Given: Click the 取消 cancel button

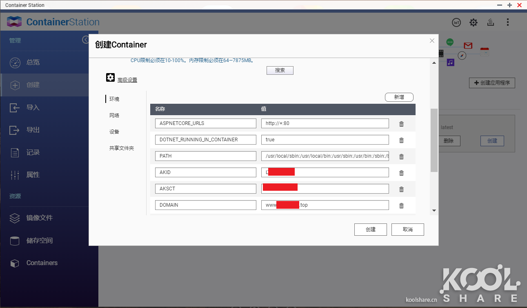Looking at the screenshot, I should point(408,230).
